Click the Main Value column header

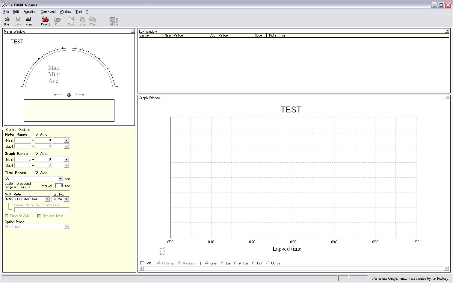point(185,35)
